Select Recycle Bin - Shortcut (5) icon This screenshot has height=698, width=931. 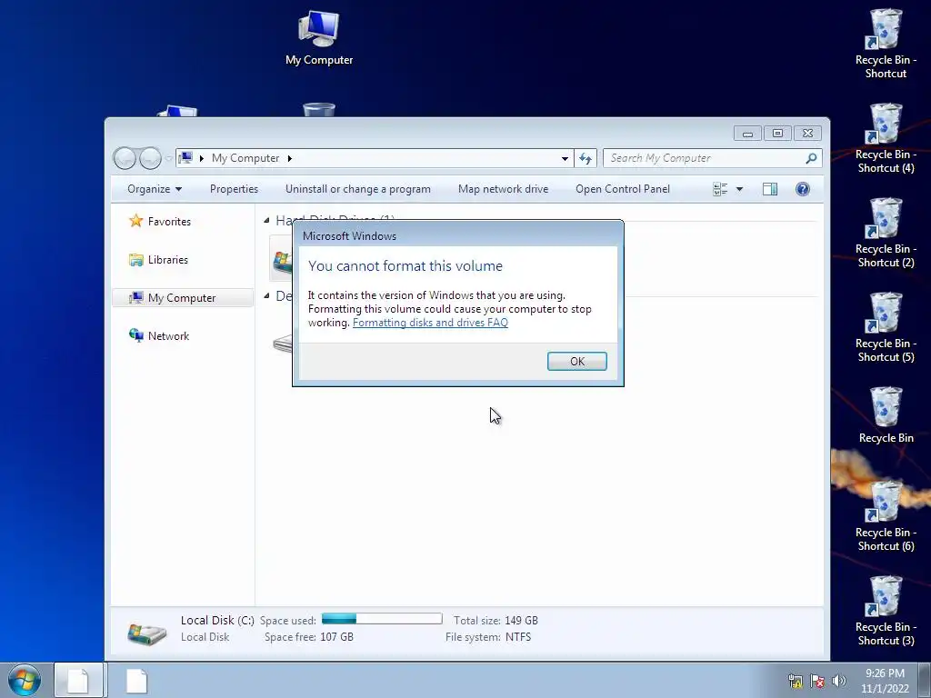tap(886, 327)
